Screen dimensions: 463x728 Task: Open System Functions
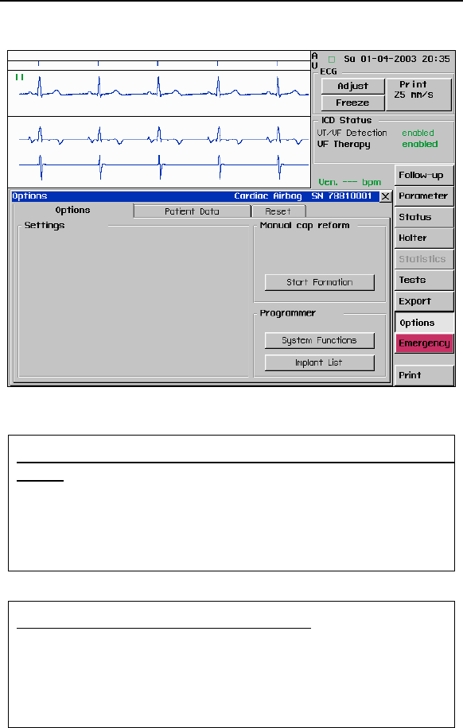point(319,340)
